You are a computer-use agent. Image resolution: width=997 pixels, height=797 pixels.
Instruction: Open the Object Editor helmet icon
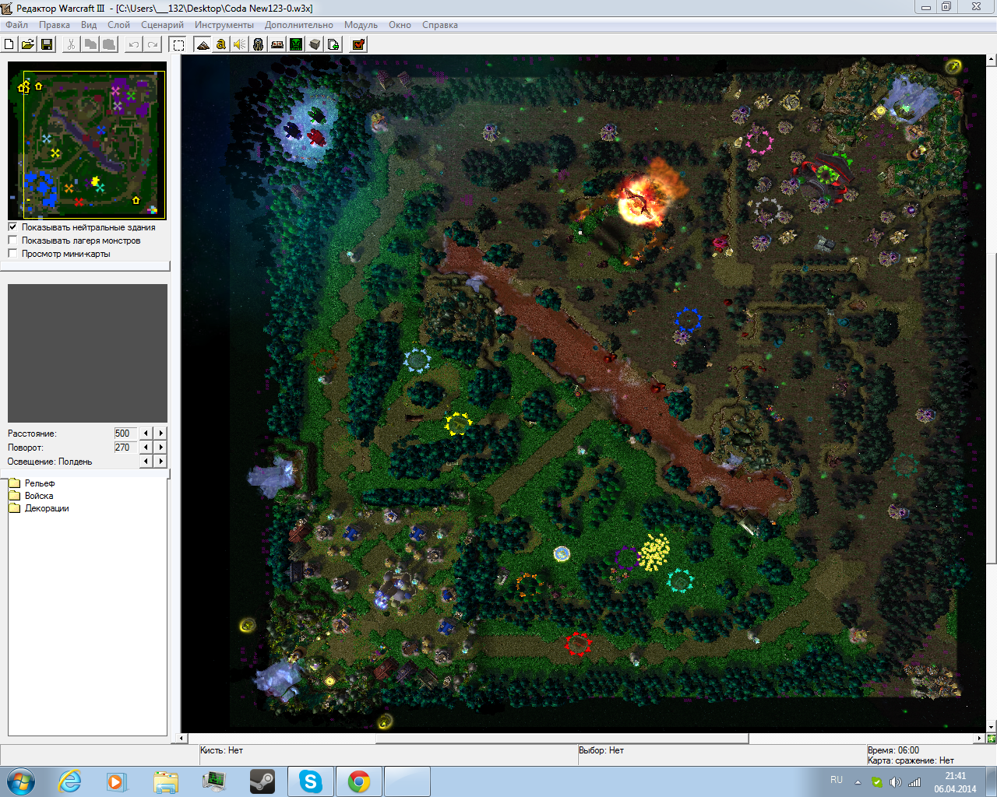(x=259, y=44)
